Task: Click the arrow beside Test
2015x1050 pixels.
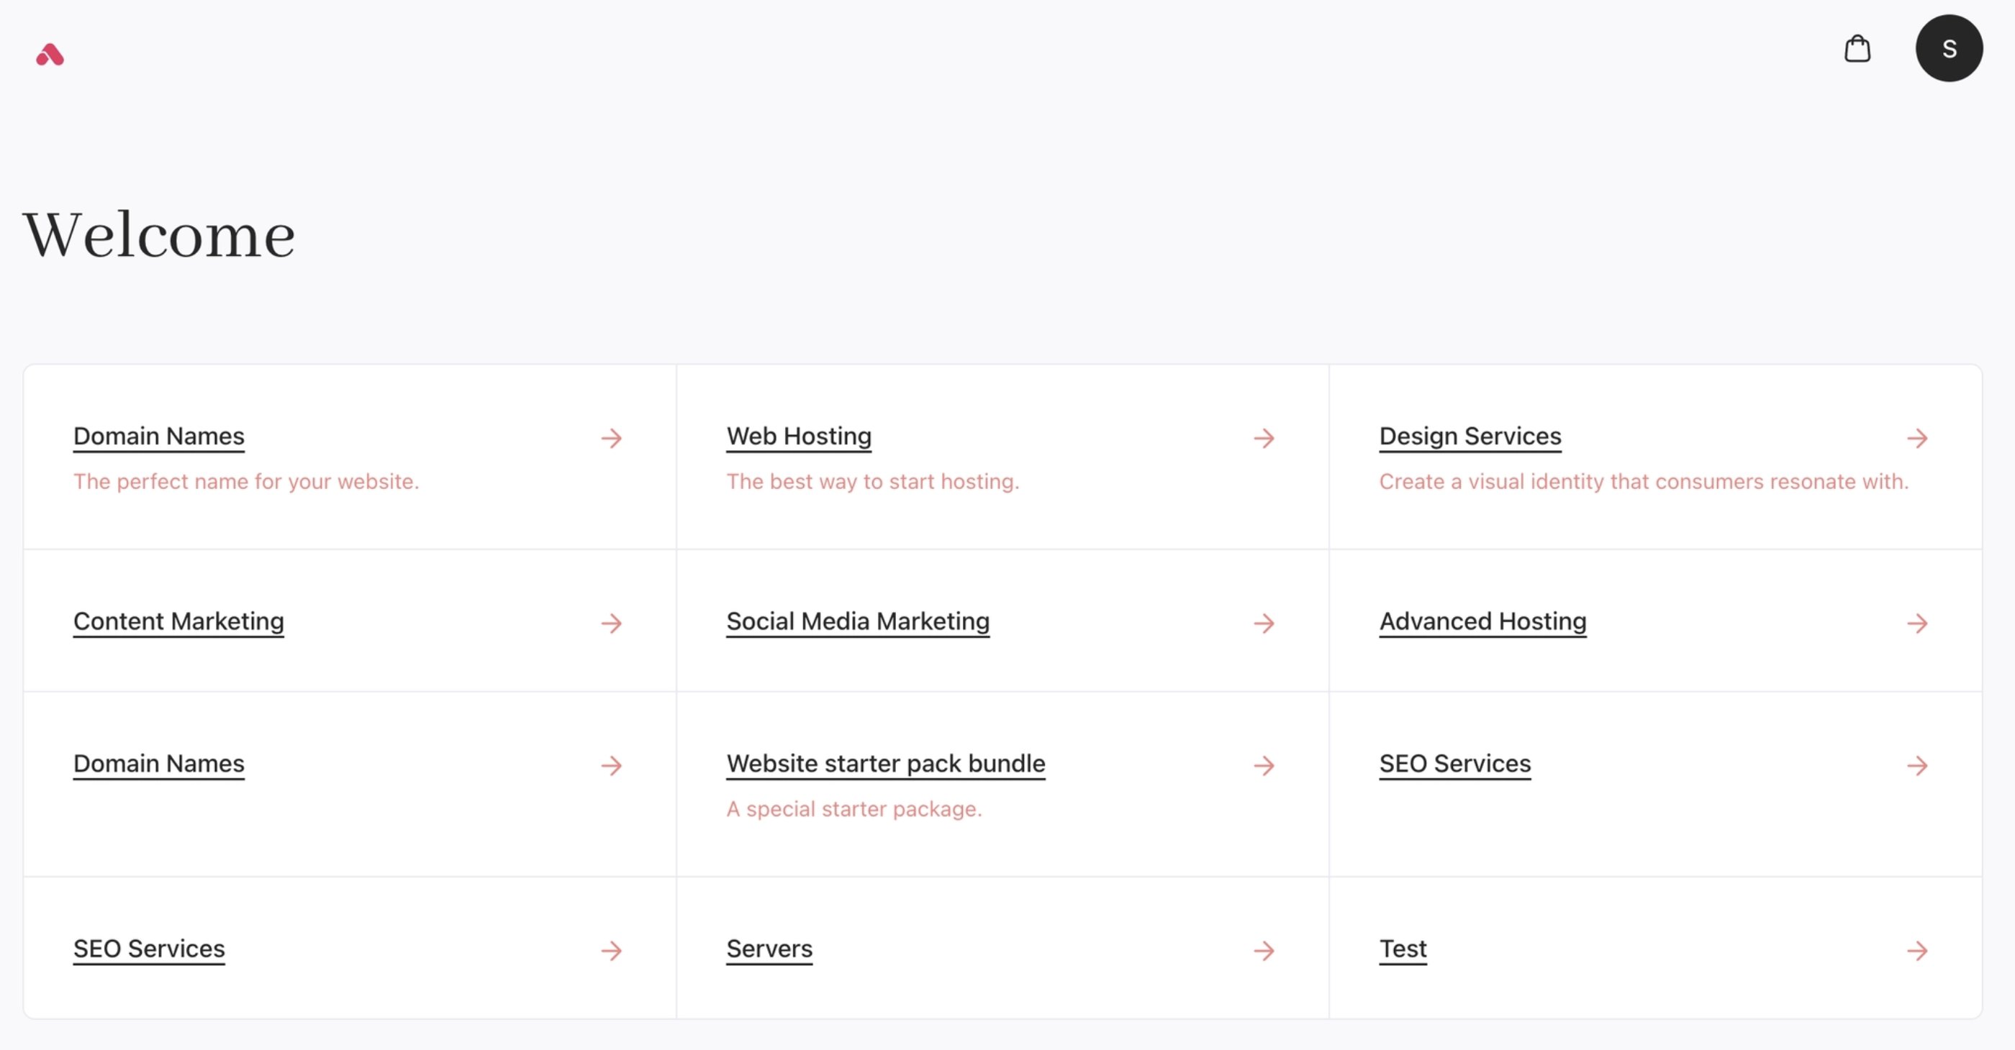Action: coord(1917,951)
